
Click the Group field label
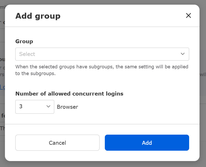tap(24, 41)
